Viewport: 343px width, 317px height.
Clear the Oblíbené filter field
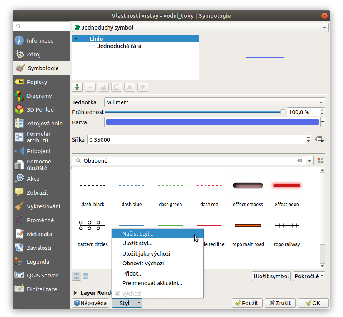[x=300, y=160]
